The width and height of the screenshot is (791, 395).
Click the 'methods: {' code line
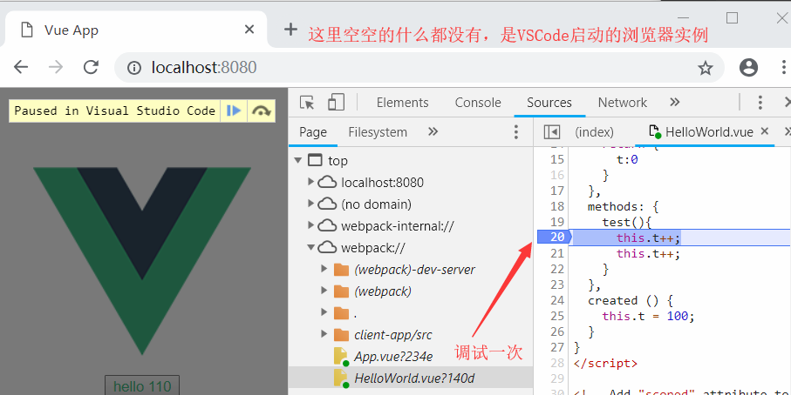(x=623, y=206)
